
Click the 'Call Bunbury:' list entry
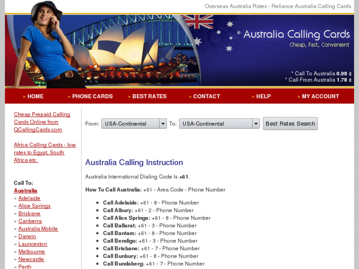151,256
